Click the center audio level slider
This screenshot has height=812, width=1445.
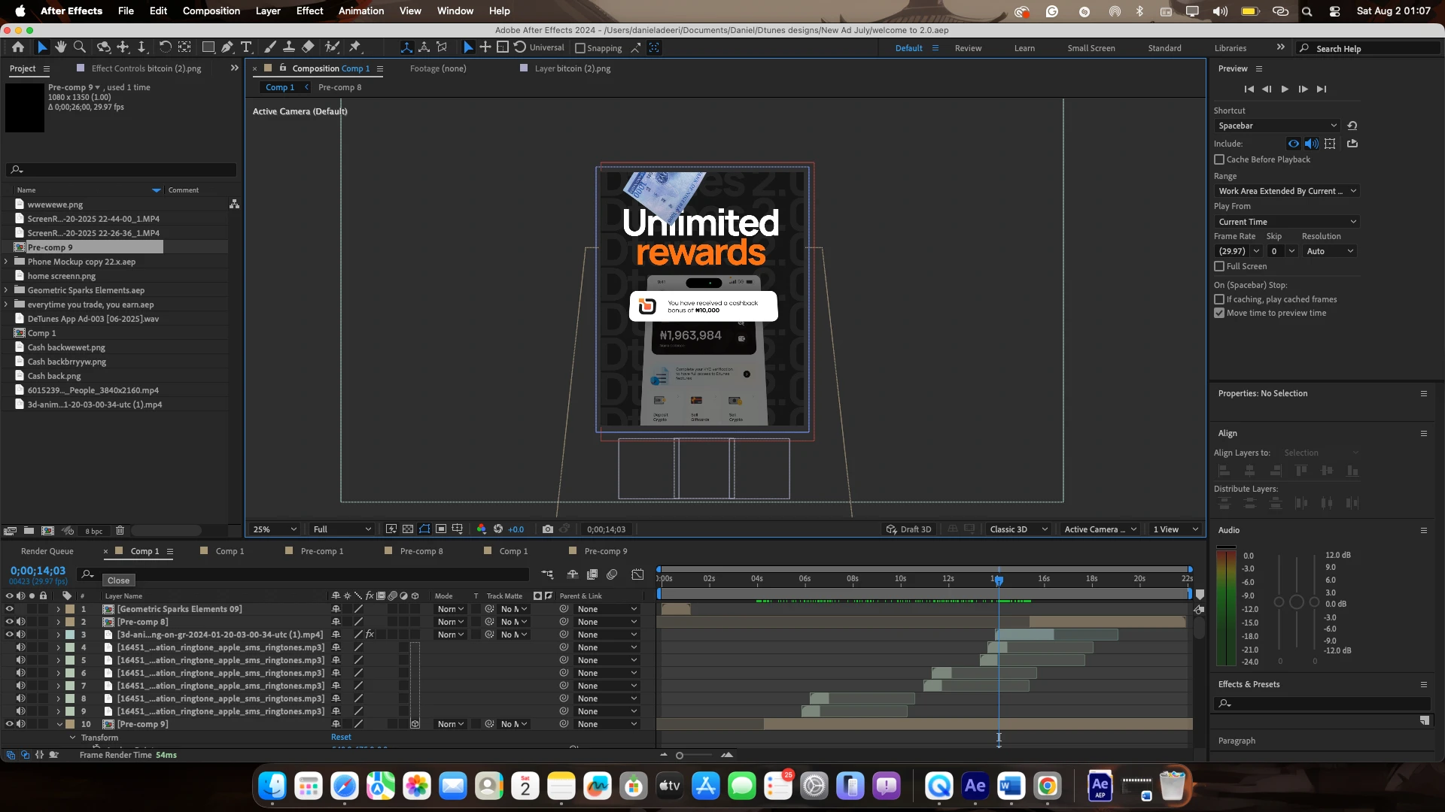(x=1296, y=602)
